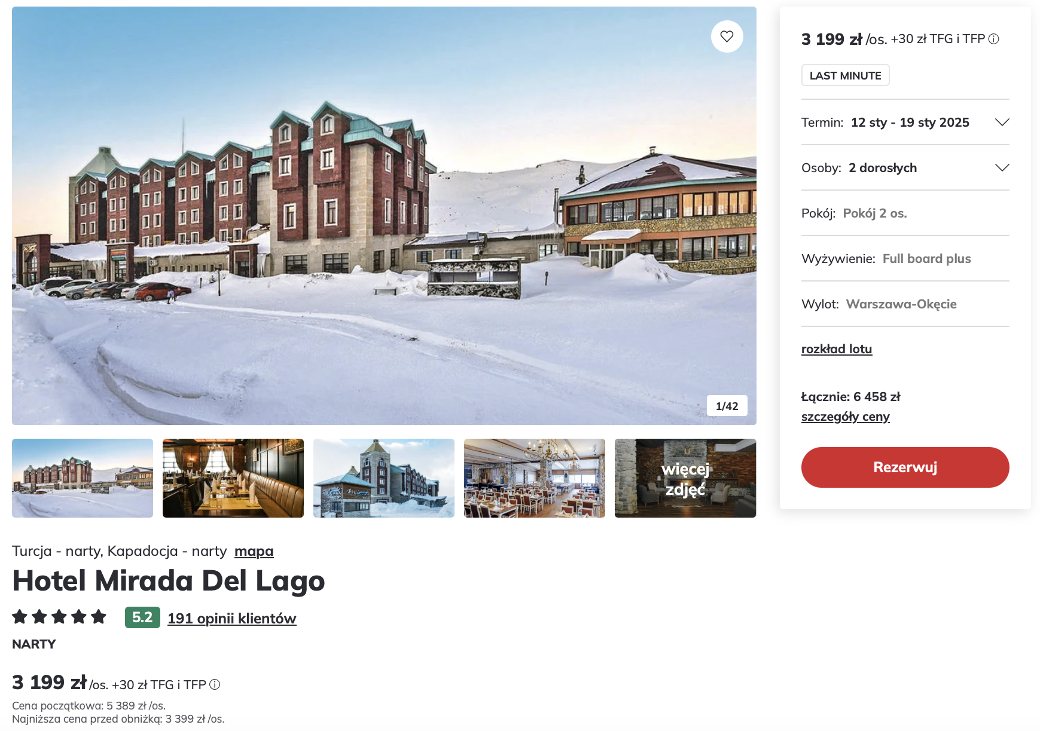Viewport: 1040px width, 731px height.
Task: Open the mapa link
Action: tap(254, 551)
